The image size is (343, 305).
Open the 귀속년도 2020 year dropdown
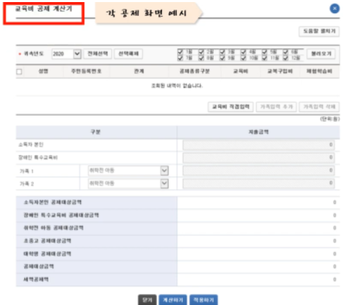point(66,54)
